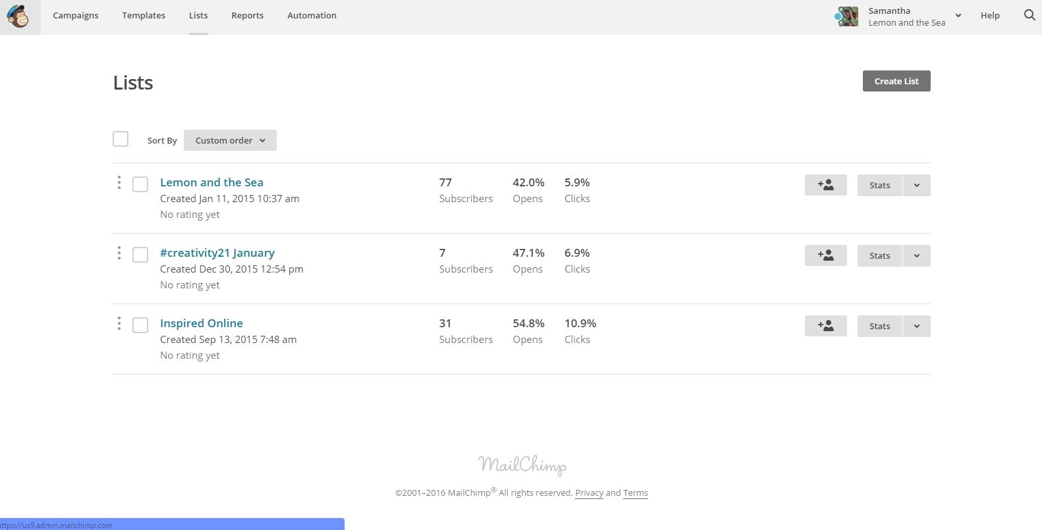The height and width of the screenshot is (530, 1042).
Task: Select the Lists navigation tab
Action: point(198,15)
